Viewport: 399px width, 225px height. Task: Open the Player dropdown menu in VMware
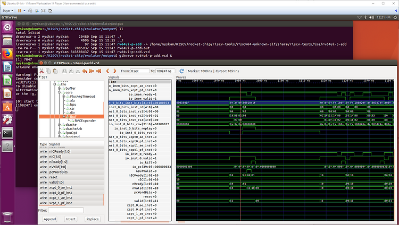coord(8,11)
